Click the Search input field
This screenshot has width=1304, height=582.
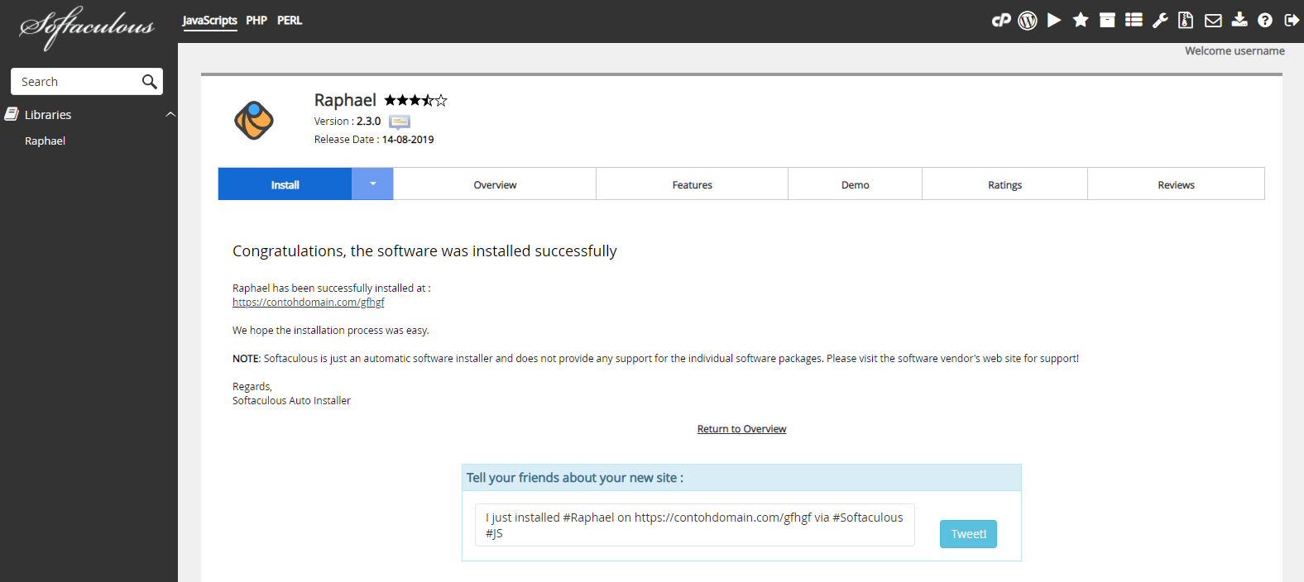click(76, 82)
